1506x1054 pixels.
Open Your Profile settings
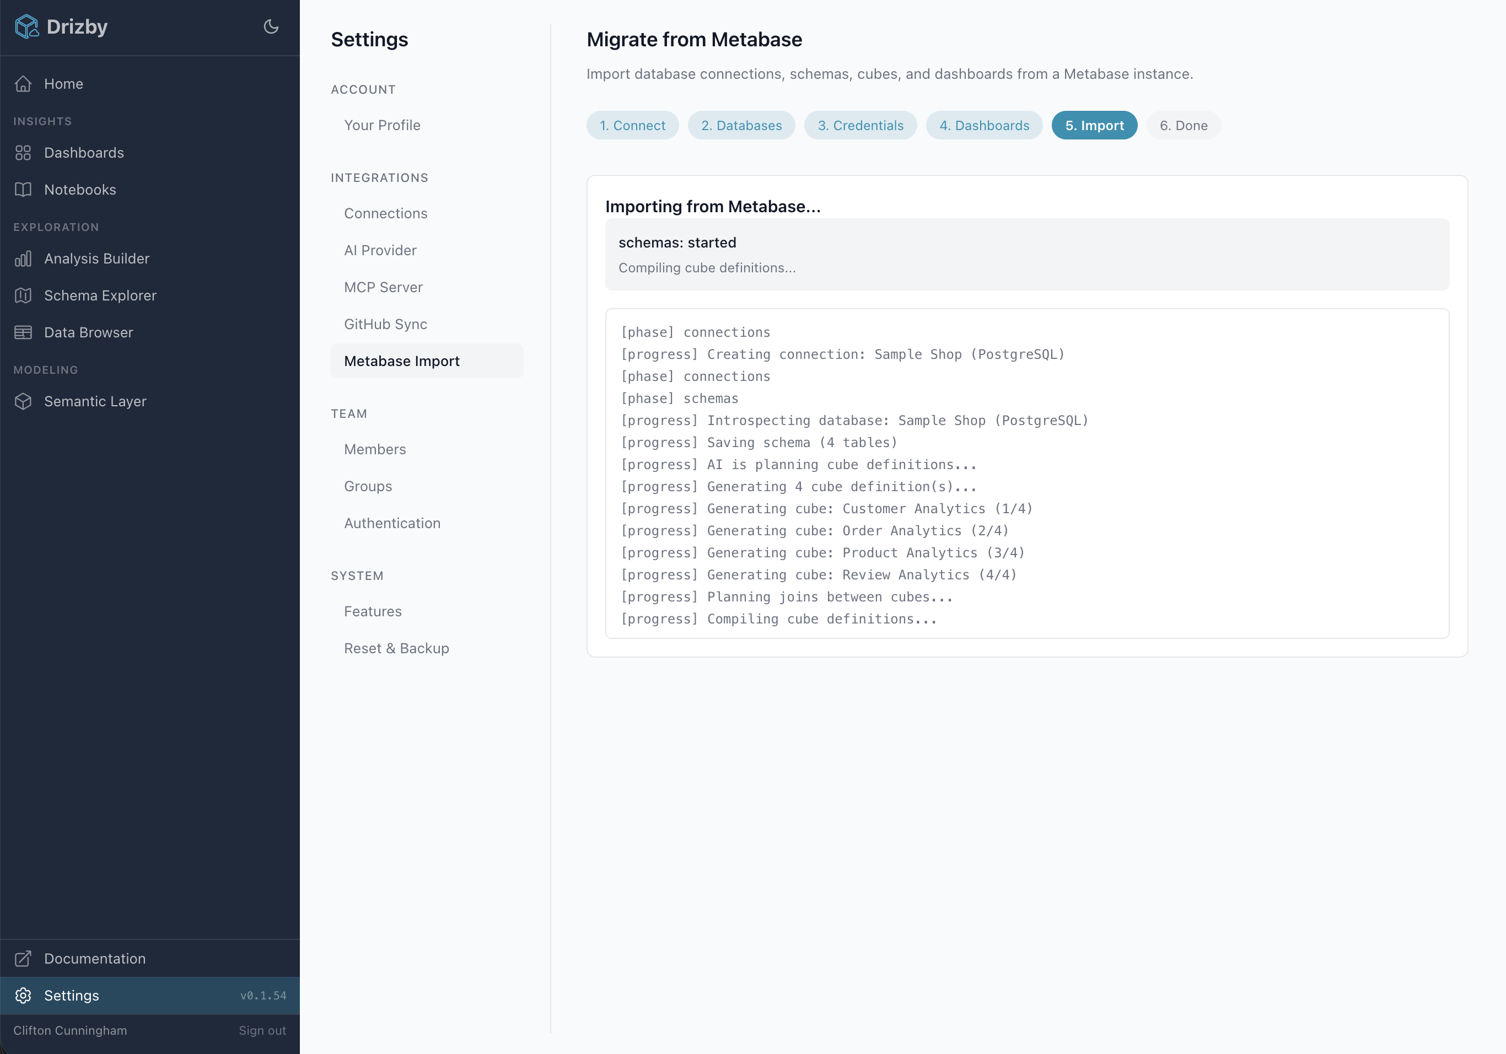383,125
